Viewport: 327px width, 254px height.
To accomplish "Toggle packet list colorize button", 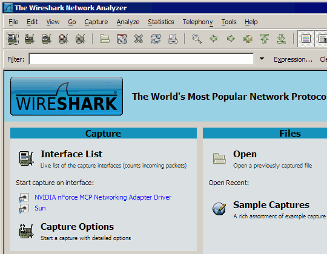I will (306, 39).
